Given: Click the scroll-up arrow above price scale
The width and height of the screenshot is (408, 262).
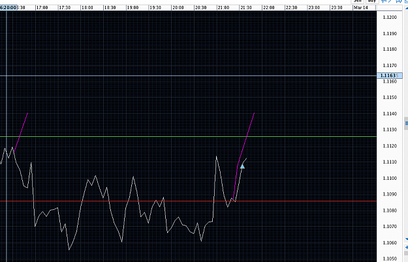Looking at the screenshot, I should (407, 8).
